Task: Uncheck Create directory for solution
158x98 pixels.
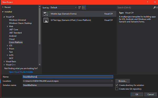Action: pyautogui.click(x=117, y=85)
